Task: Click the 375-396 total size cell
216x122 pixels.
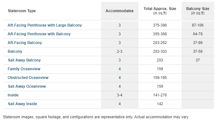Action: point(160,25)
